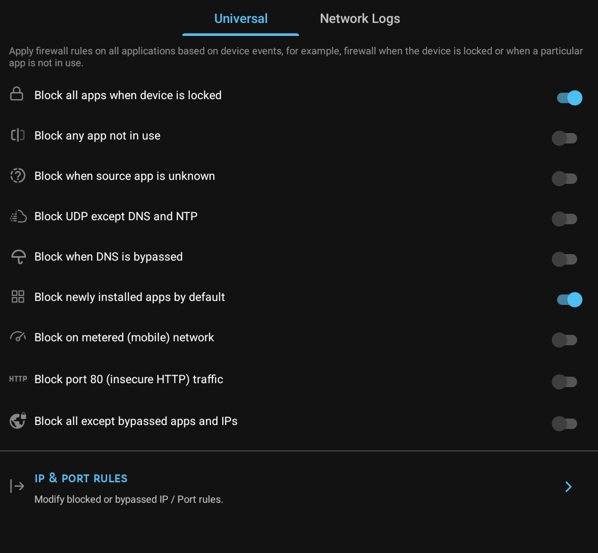This screenshot has height=553, width=598.
Task: Click the globe lock icon for bypassed apps
Action: pyautogui.click(x=18, y=420)
